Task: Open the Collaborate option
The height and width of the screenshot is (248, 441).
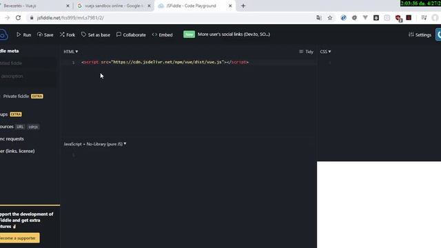Action: coord(131,34)
